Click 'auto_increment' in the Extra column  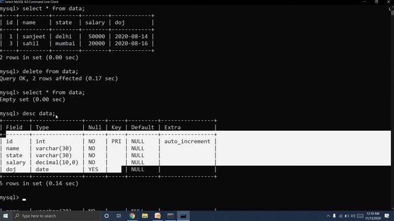pyautogui.click(x=187, y=142)
